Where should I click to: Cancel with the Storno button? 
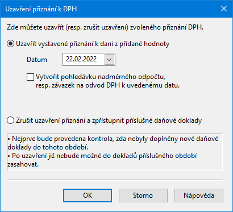(143, 196)
